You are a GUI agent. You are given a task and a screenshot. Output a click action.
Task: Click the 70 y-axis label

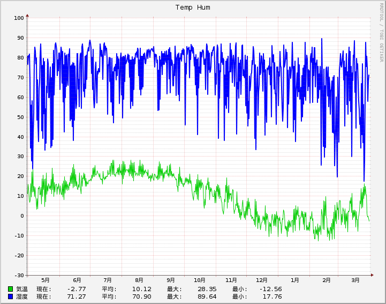tap(21, 77)
